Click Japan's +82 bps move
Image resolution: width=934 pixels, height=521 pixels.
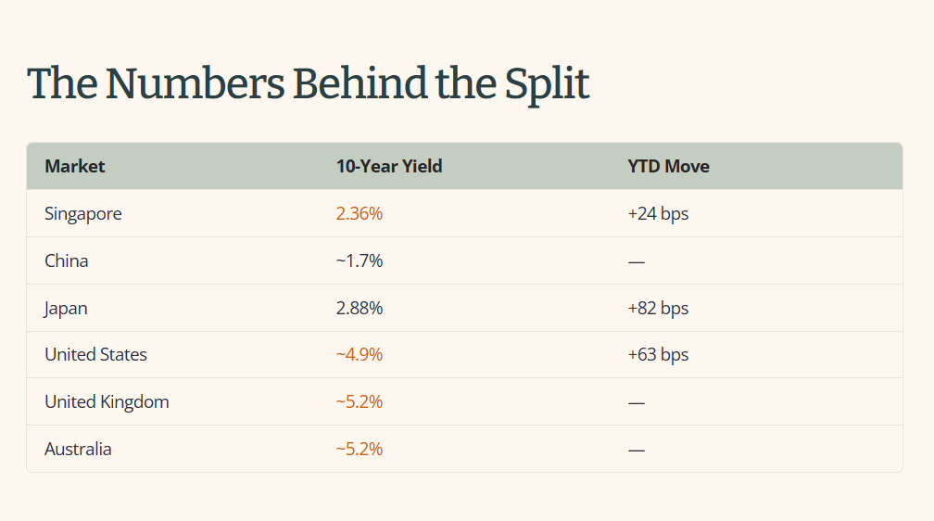[658, 309]
